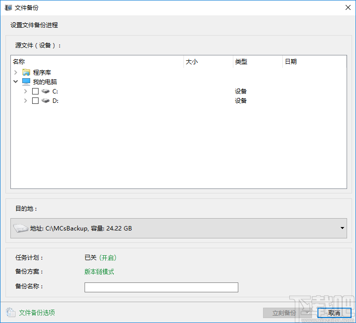Check the D: drive checkbox
Viewport: 356px width, 323px height.
pos(35,100)
